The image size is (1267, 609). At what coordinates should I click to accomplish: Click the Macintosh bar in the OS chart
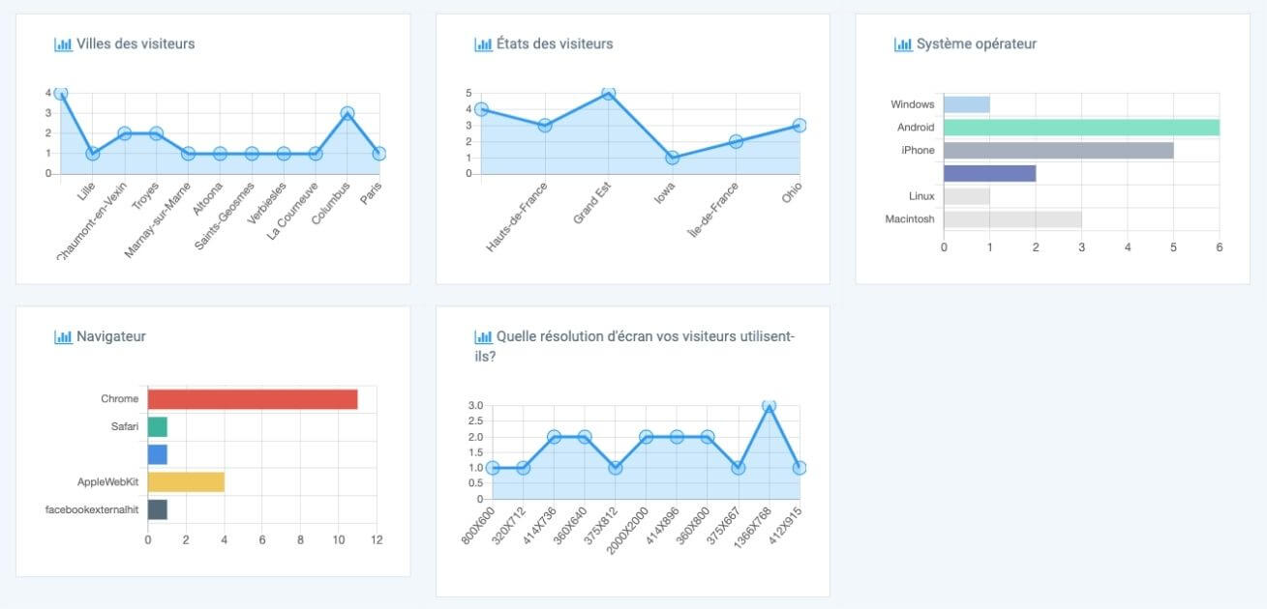point(1012,219)
